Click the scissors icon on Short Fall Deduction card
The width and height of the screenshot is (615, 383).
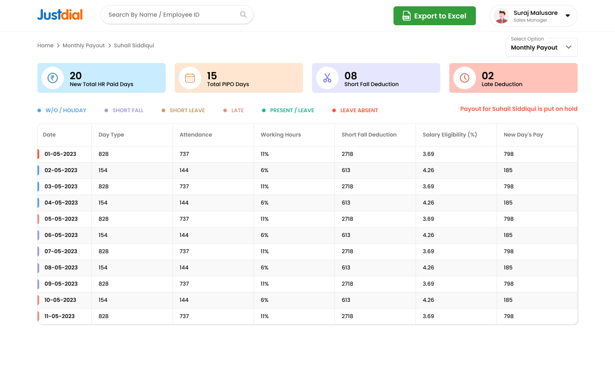[327, 78]
